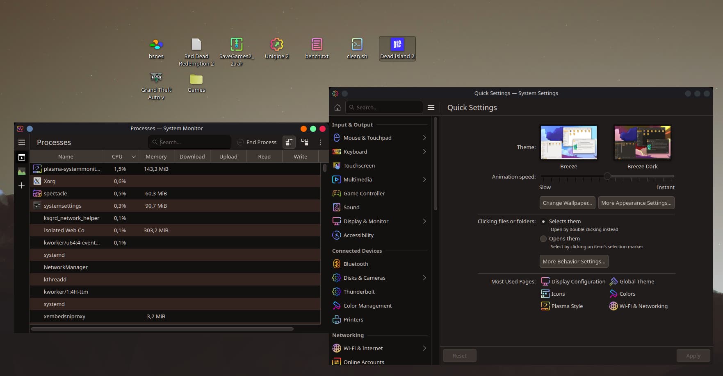Open the Unigine 2 desktop icon

277,48
